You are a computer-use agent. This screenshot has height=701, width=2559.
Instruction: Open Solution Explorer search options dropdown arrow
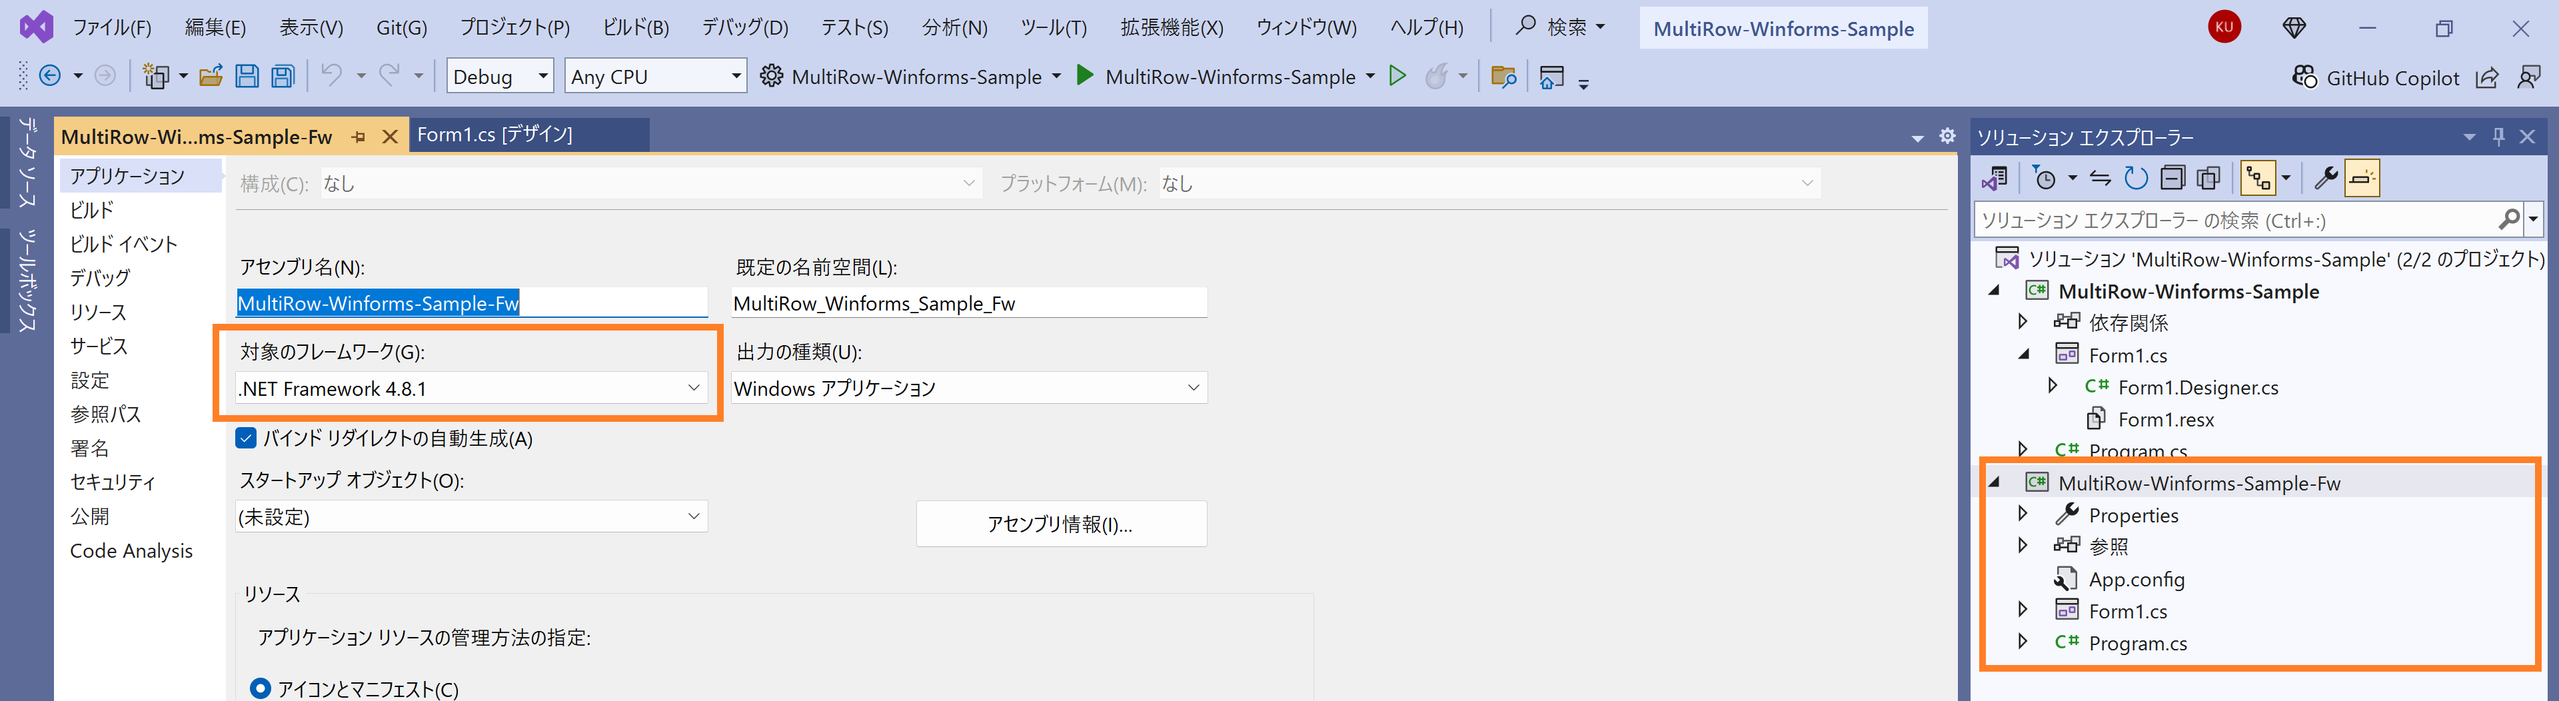click(2533, 219)
